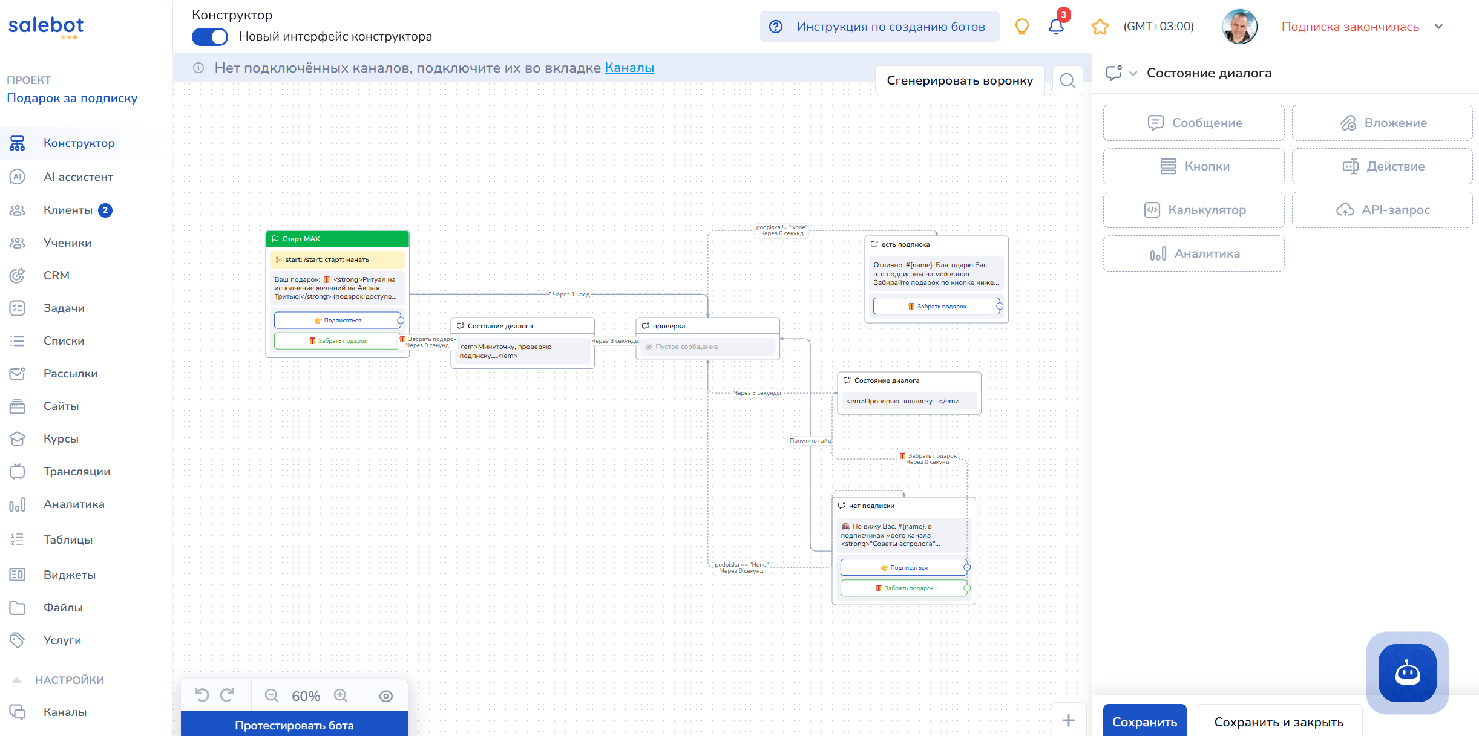Add an API-запрос block
Screen dimensions: 1479x736
coord(1382,210)
